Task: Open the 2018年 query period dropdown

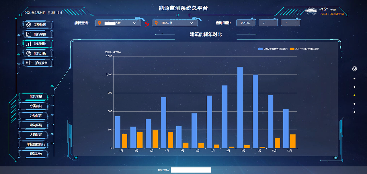Action: (246, 22)
